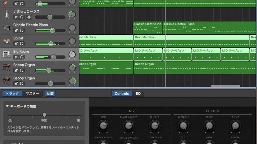Click the HIGH CUT effects knob
This screenshot has height=144, width=257.
(x=183, y=126)
